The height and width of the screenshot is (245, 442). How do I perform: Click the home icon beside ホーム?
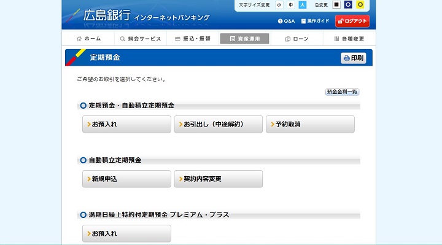pos(79,39)
